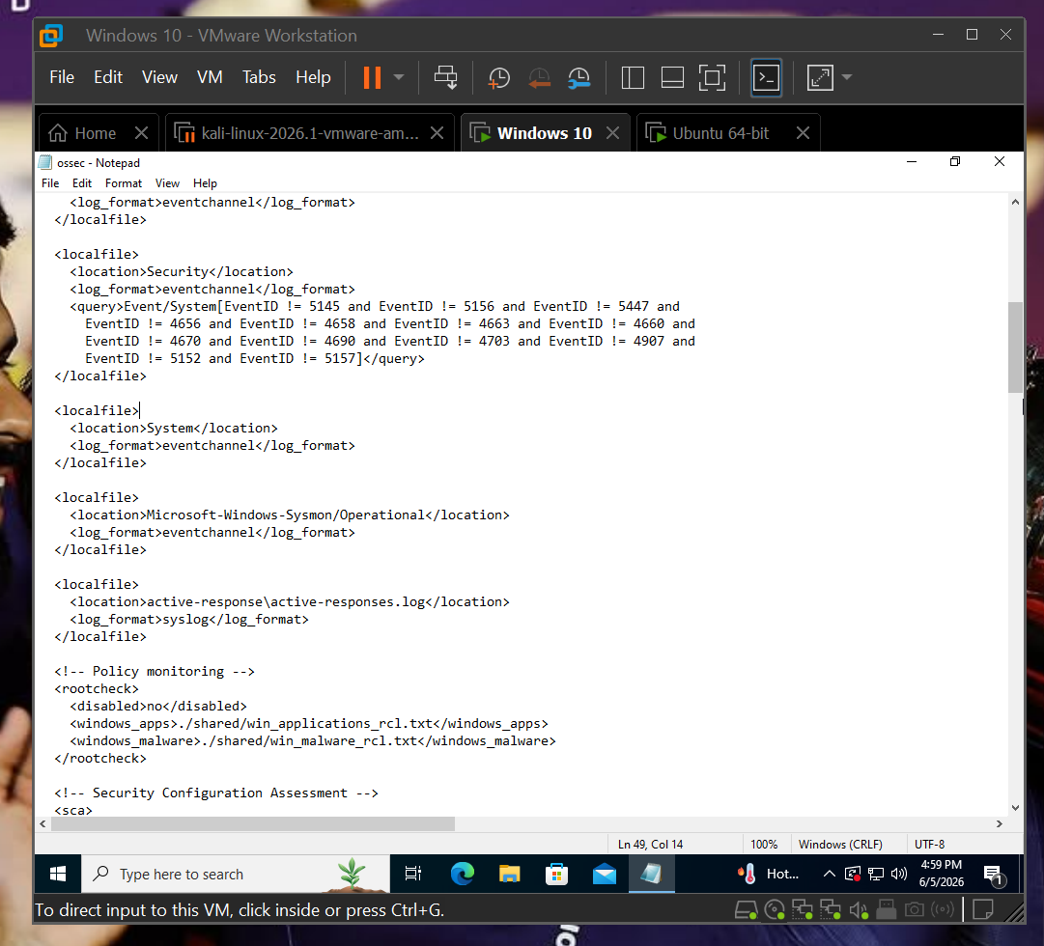This screenshot has width=1044, height=946.
Task: Switch to console view icon in VMware
Action: pyautogui.click(x=767, y=77)
